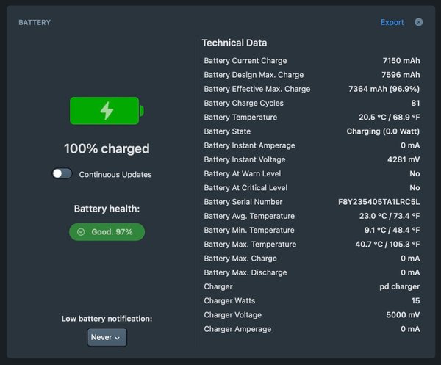Export the battery technical data
441x365 pixels.
[x=392, y=22]
